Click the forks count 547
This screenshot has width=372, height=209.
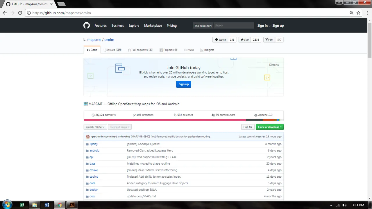coord(279,40)
